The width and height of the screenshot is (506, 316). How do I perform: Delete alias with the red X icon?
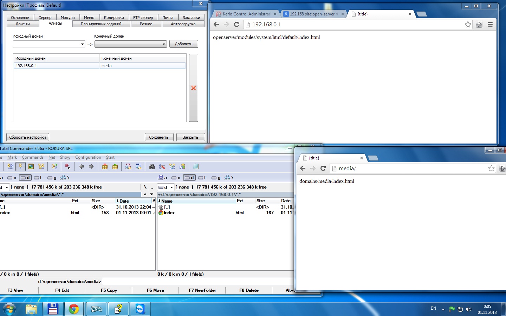click(x=194, y=88)
